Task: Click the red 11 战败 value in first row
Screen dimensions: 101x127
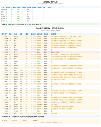Action: tap(44, 10)
